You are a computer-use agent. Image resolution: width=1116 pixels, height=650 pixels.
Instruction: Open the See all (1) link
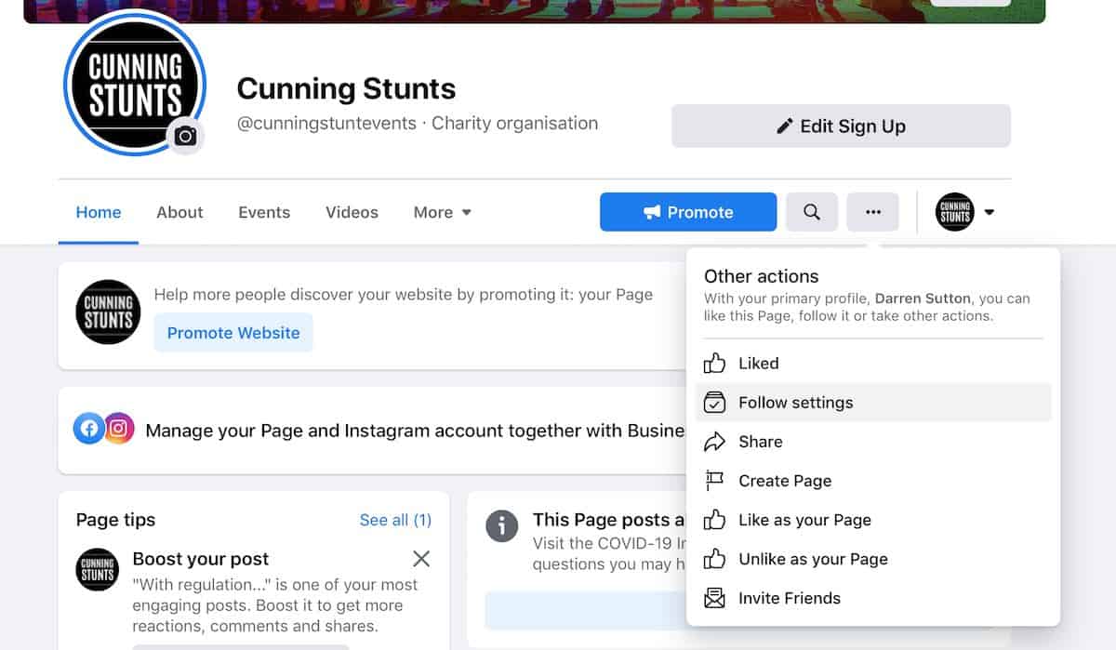395,520
